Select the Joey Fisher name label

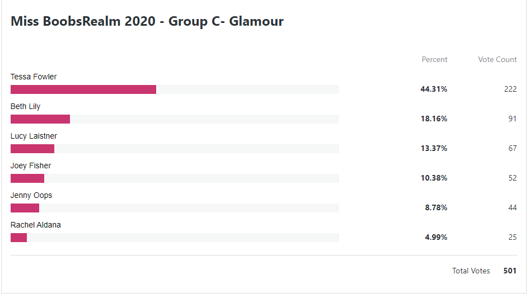pyautogui.click(x=31, y=165)
